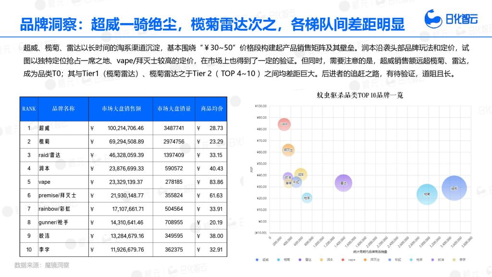Click the sales value 13,284,679.16
Screen dimensions: 492x277
pyautogui.click(x=127, y=236)
